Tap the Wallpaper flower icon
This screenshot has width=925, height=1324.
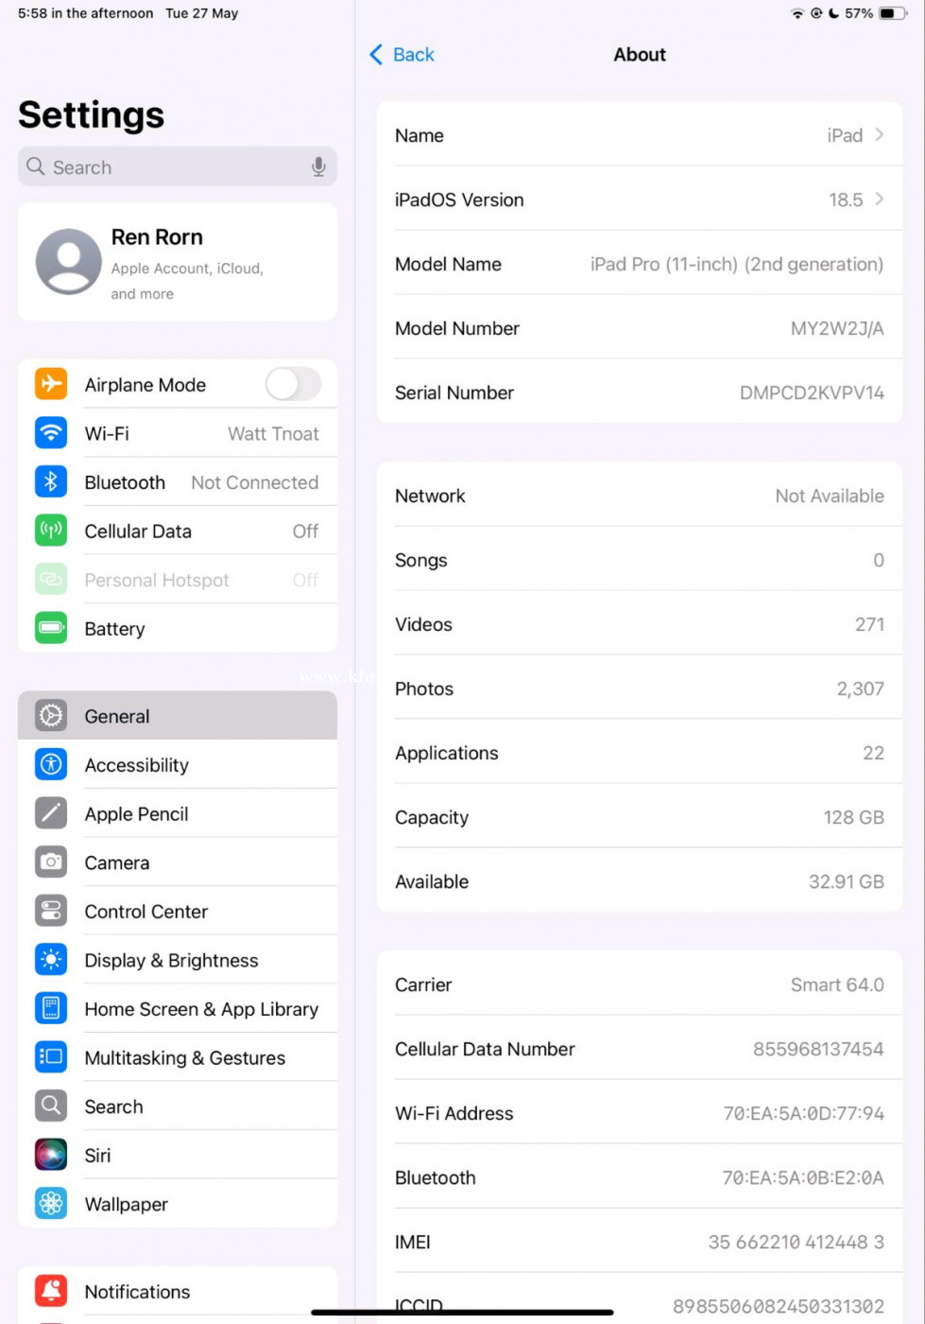pyautogui.click(x=51, y=1204)
